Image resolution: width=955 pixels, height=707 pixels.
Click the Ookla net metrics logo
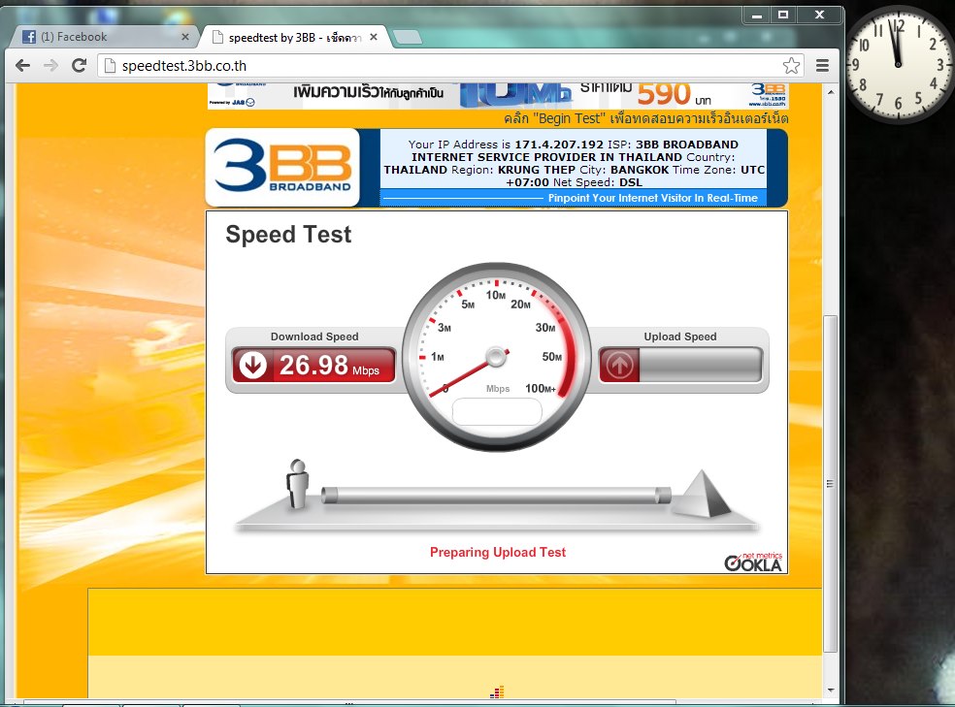(753, 562)
